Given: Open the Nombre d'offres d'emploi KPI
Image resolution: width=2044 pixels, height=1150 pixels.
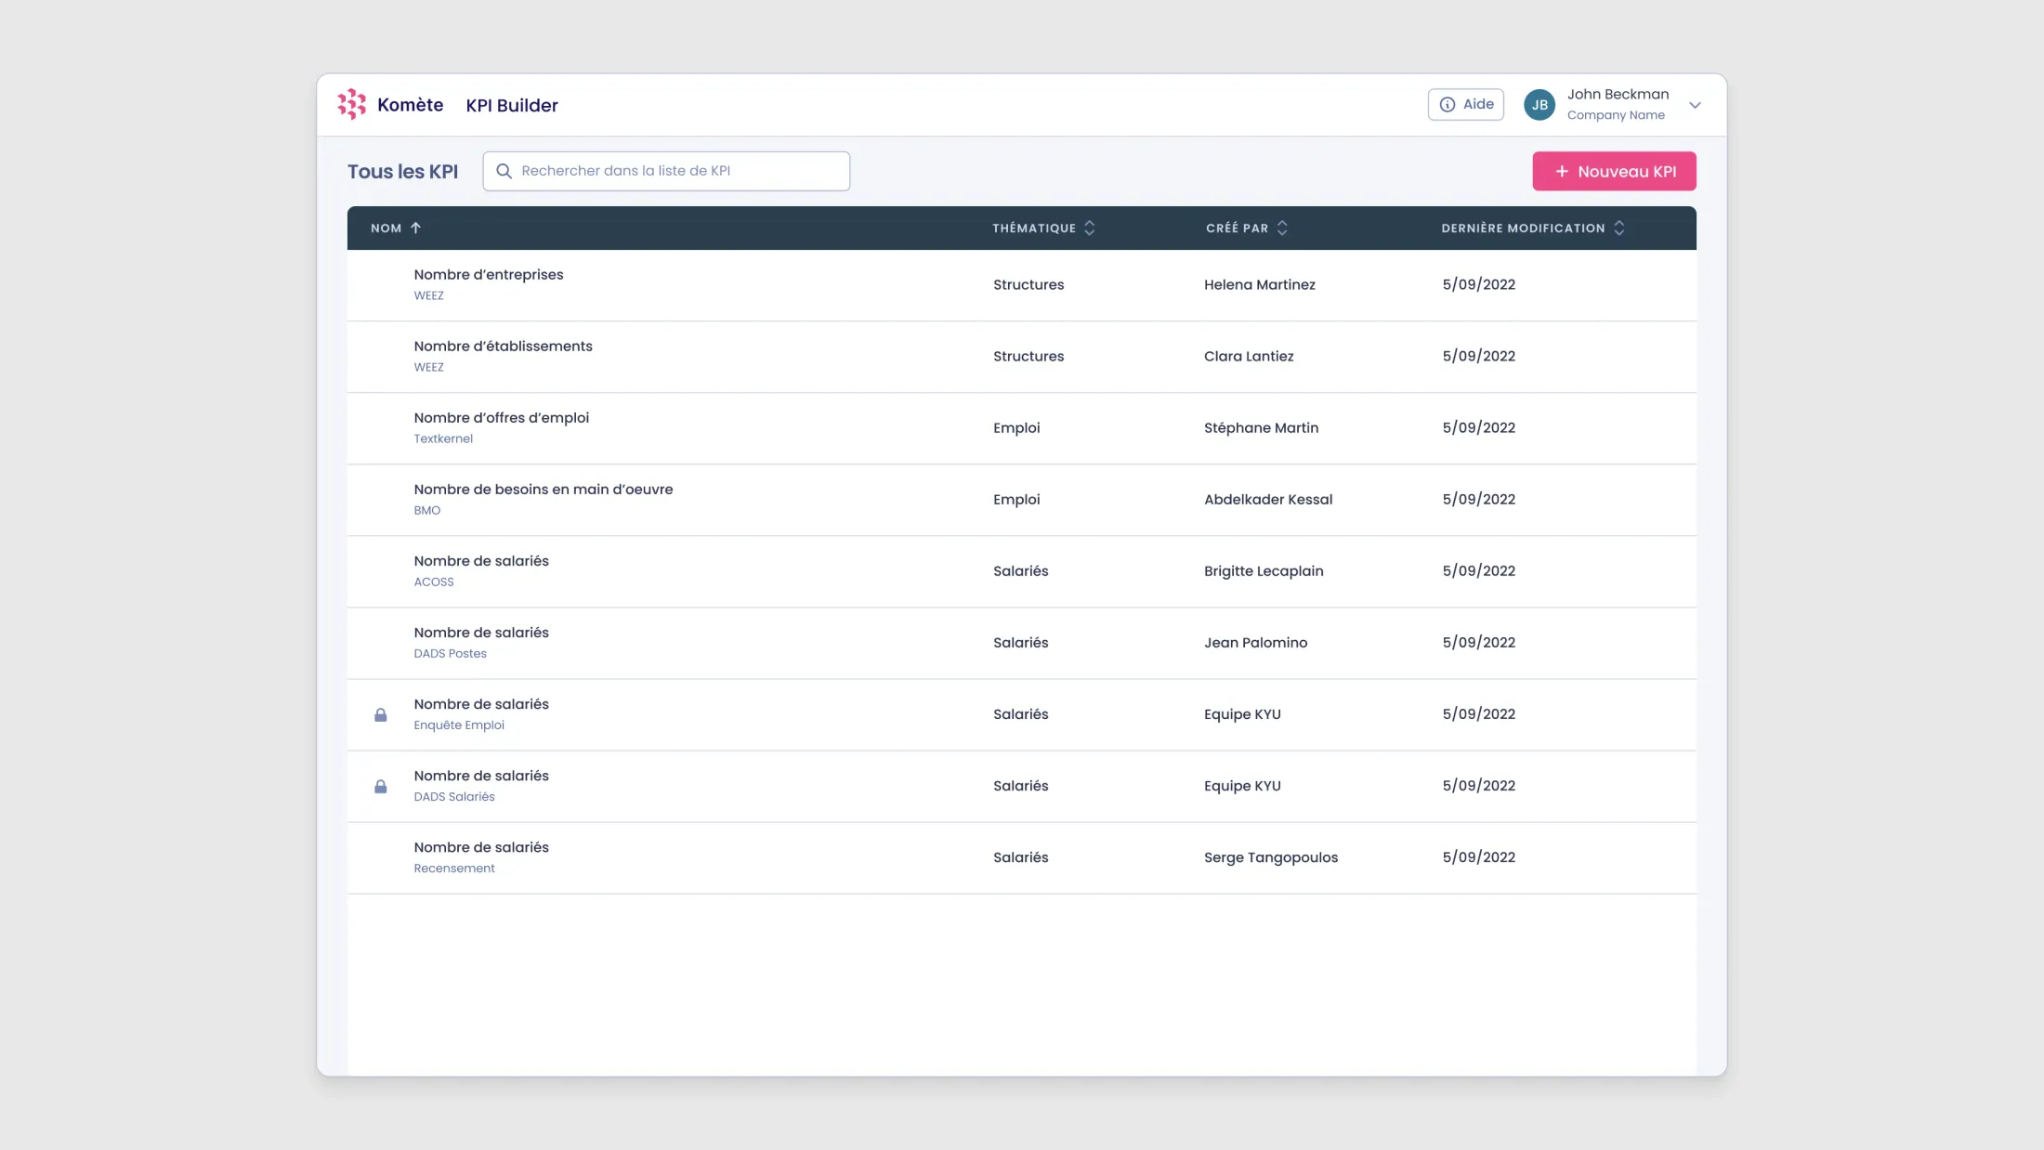Looking at the screenshot, I should tap(502, 417).
